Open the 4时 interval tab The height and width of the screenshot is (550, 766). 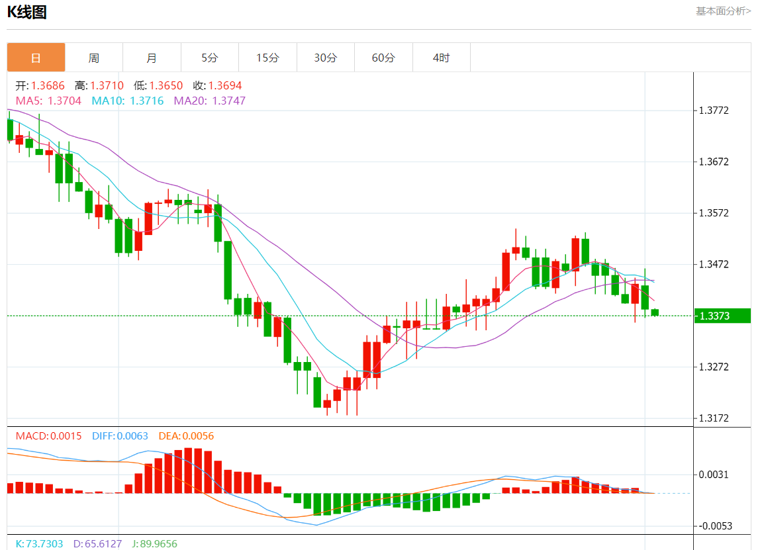tap(441, 58)
